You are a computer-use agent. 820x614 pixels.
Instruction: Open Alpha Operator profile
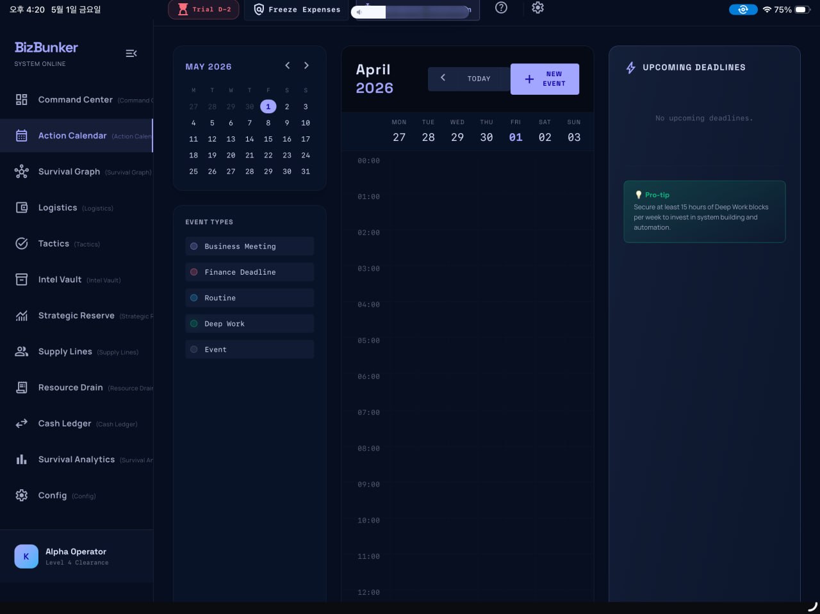point(76,556)
